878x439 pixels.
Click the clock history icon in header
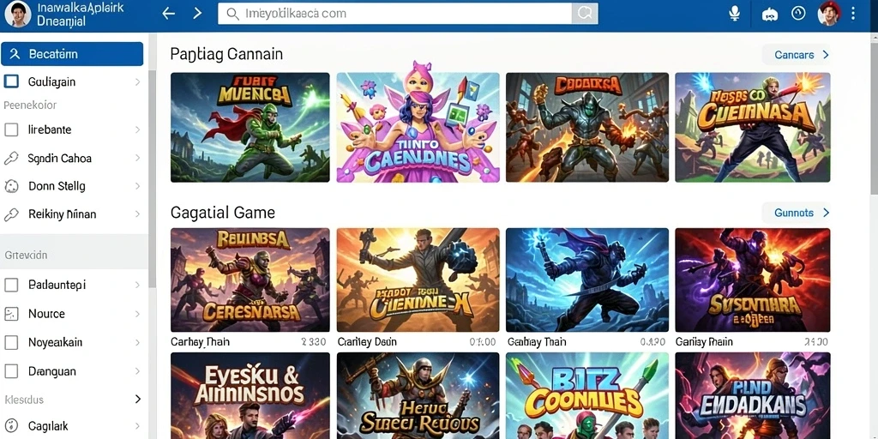click(798, 14)
